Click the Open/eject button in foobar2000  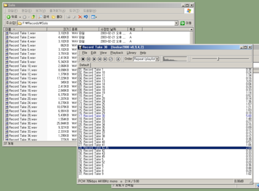118,59
